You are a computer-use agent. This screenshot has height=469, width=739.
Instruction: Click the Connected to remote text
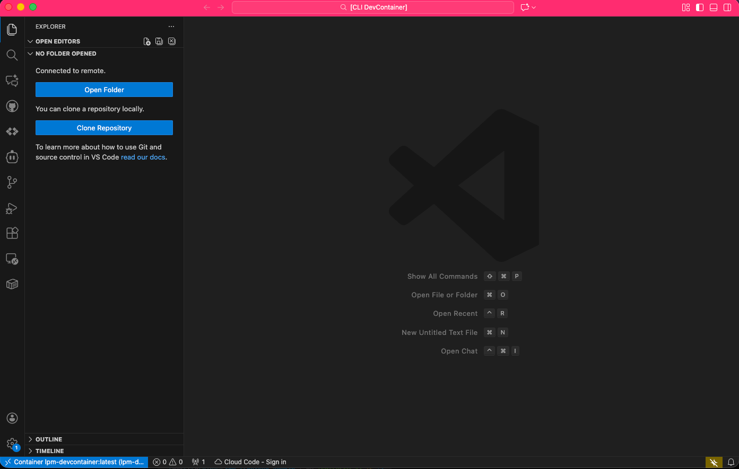[x=71, y=71]
